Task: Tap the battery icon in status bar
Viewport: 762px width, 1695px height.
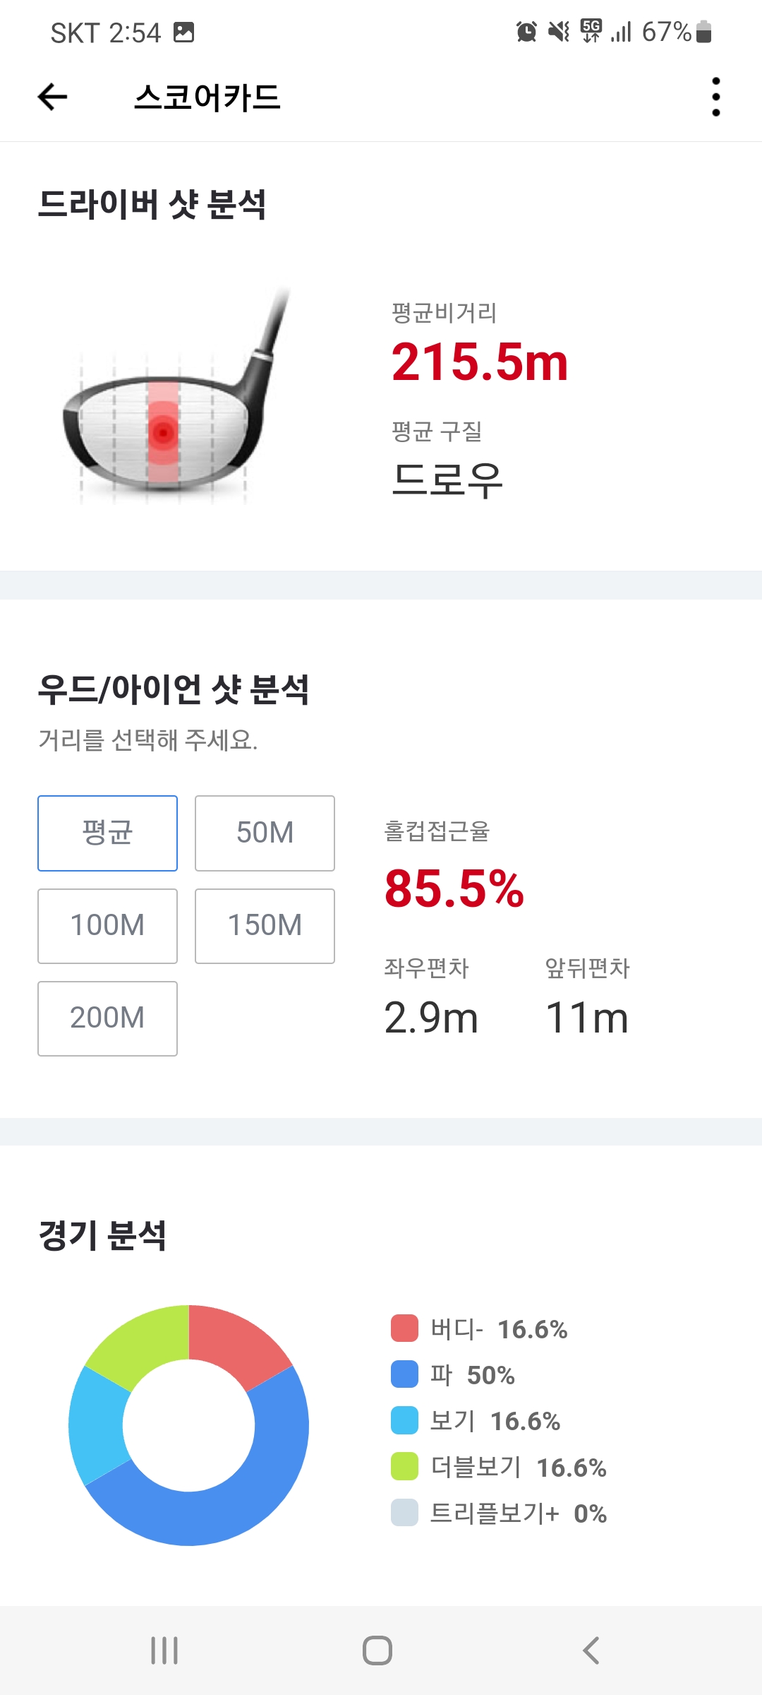Action: coord(703,32)
